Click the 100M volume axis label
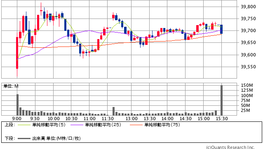This screenshot has width=263, height=149. (x=247, y=95)
